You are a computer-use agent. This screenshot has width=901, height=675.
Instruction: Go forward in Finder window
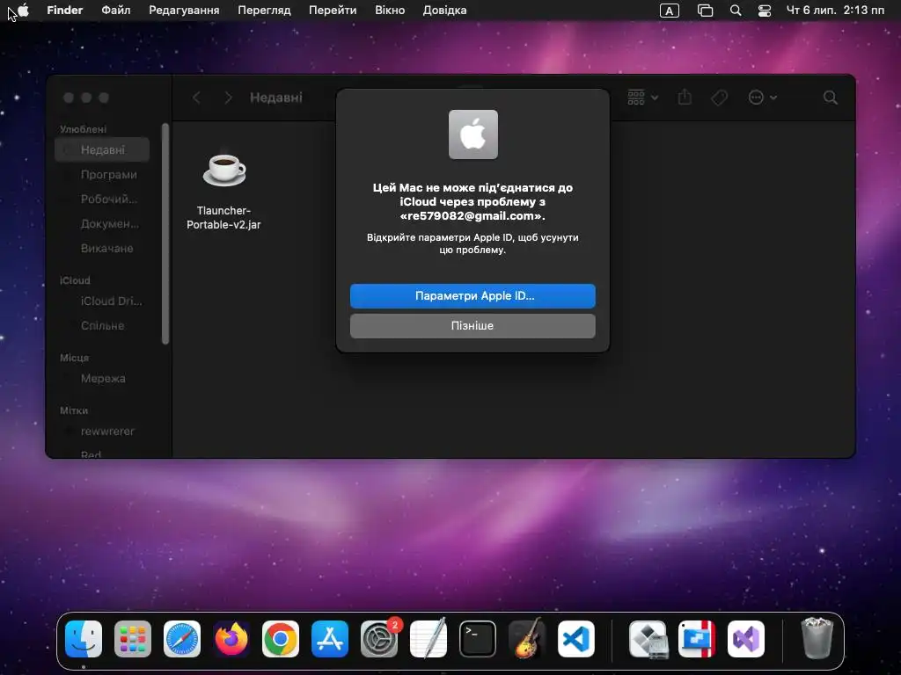pos(228,98)
